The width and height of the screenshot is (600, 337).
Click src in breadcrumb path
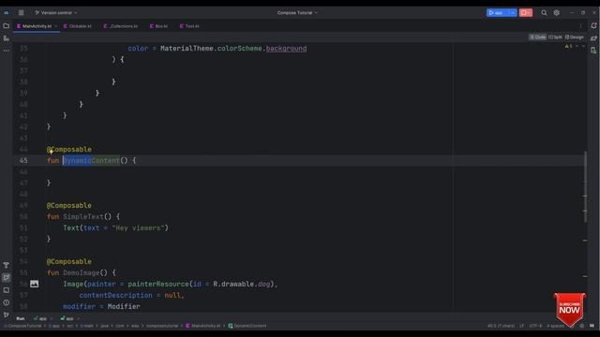[x=70, y=326]
